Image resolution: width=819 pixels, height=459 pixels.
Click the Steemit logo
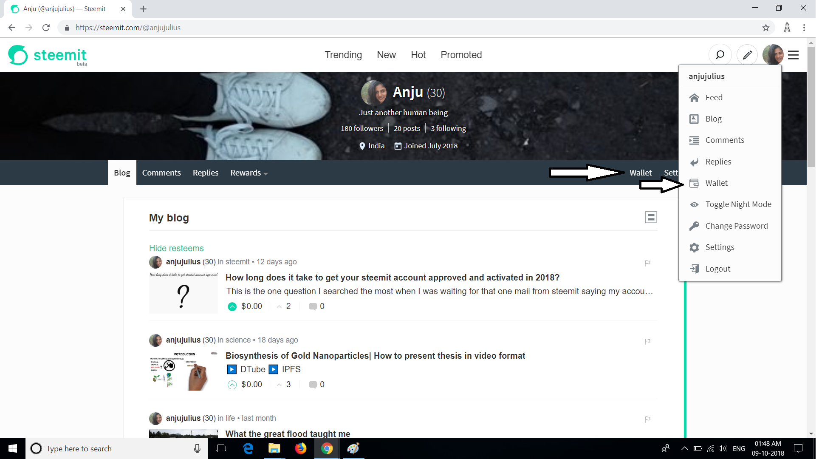point(48,56)
